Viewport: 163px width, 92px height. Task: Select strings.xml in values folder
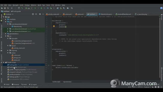tap(17, 58)
